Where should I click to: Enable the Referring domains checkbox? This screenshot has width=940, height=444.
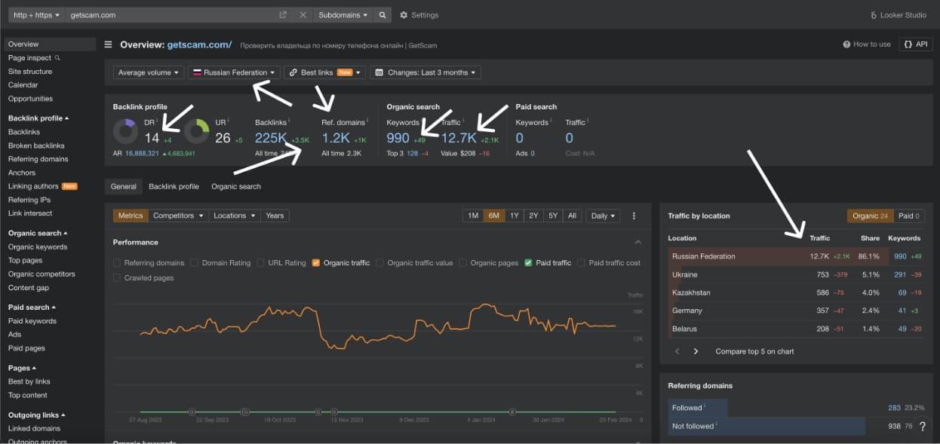[x=117, y=263]
